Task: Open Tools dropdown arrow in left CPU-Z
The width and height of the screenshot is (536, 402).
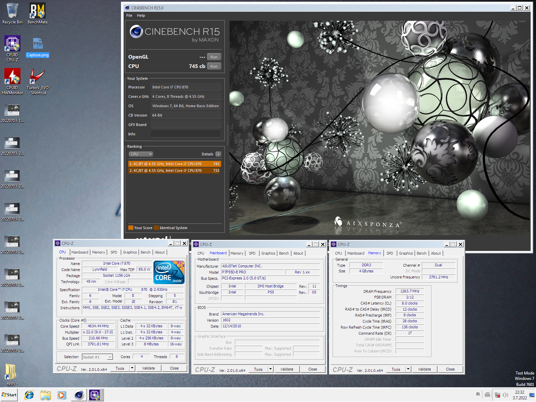Action: [x=132, y=368]
